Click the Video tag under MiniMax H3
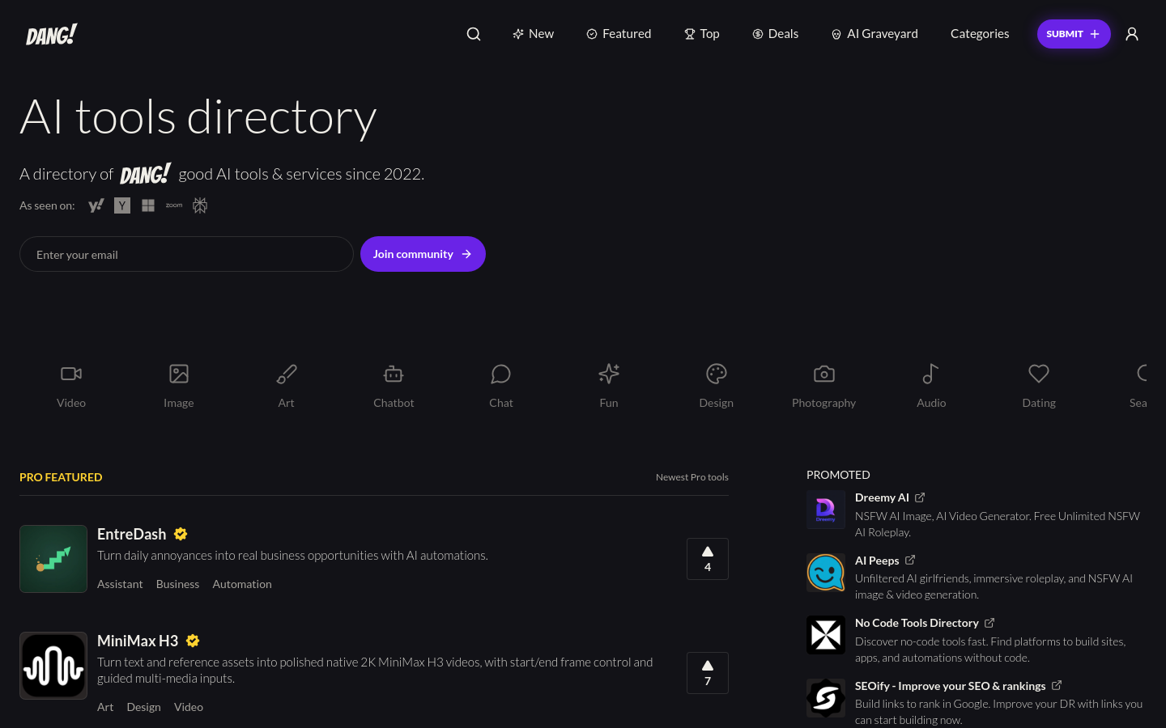The height and width of the screenshot is (728, 1166). [189, 707]
